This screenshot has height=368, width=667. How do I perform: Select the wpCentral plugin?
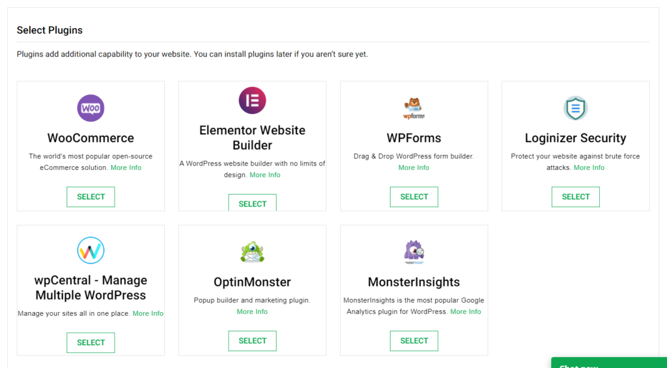coord(91,343)
